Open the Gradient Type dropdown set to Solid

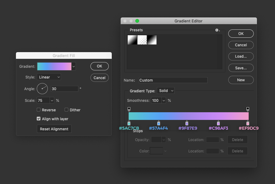(x=166, y=90)
